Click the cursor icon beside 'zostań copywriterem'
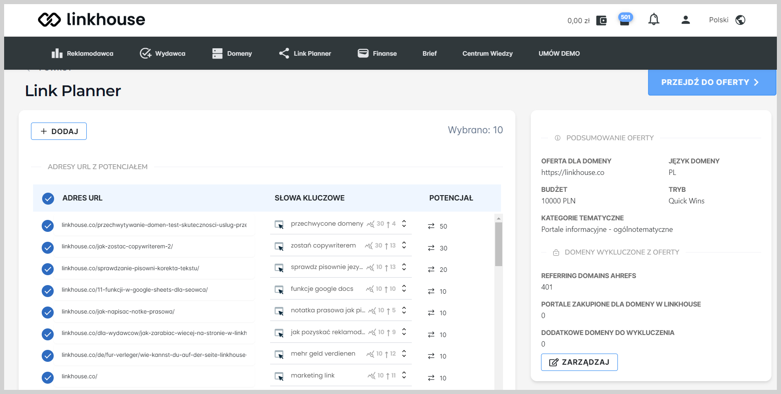 pyautogui.click(x=279, y=246)
